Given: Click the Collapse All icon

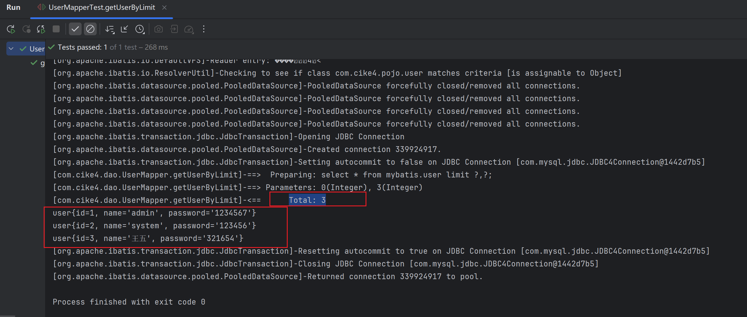Looking at the screenshot, I should click(x=124, y=29).
